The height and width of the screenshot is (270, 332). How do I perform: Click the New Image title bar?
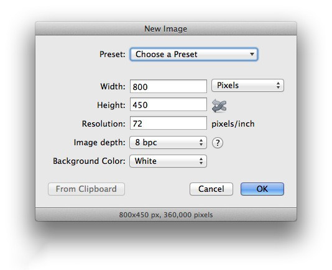166,29
